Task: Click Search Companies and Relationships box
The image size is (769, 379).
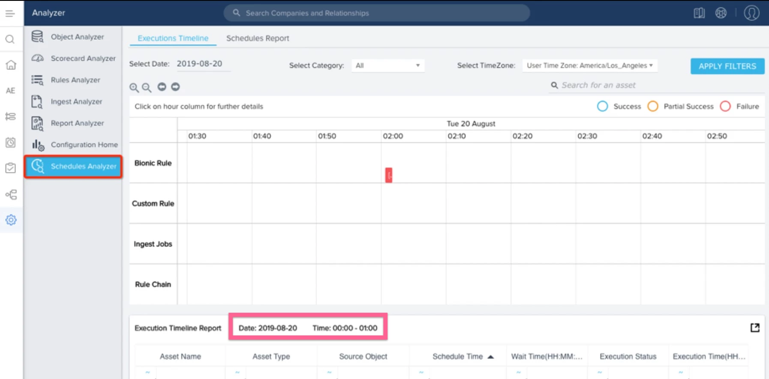Action: (x=376, y=13)
